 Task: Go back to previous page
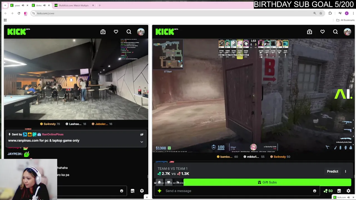click(x=6, y=13)
